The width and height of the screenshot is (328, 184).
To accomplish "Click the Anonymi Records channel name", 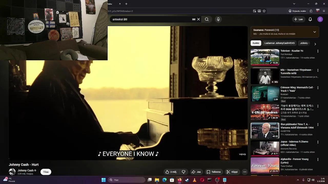I will point(289,149).
